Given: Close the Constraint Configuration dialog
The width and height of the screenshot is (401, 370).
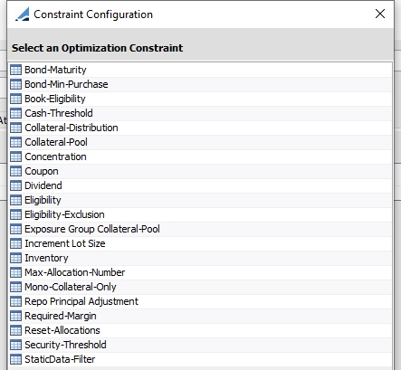Looking at the screenshot, I should pyautogui.click(x=380, y=14).
